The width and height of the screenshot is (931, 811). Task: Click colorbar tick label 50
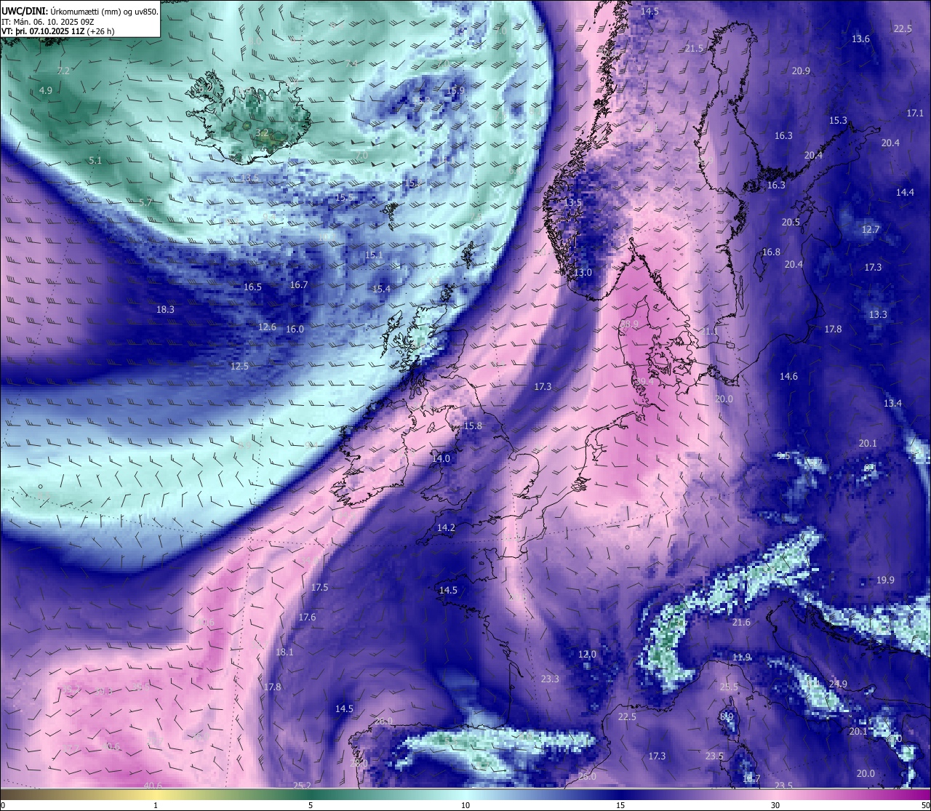[925, 805]
